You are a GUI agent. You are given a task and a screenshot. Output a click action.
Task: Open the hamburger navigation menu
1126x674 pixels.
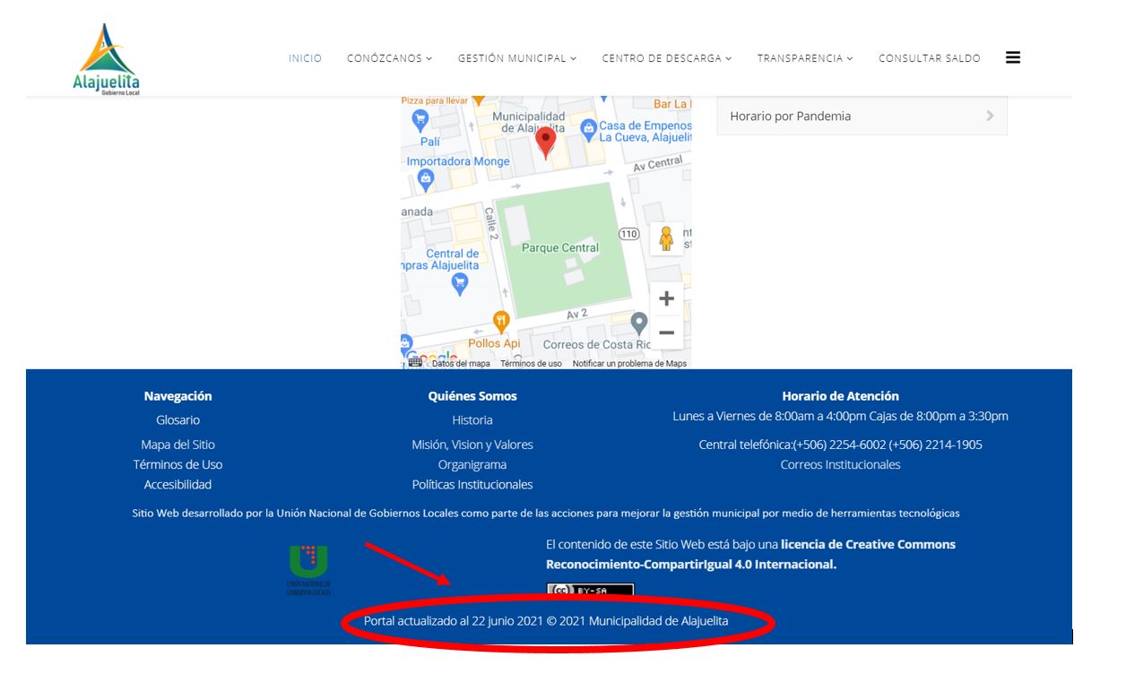coord(1013,56)
